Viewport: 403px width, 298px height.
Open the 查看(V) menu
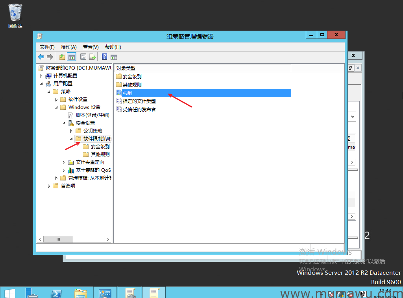(91, 47)
